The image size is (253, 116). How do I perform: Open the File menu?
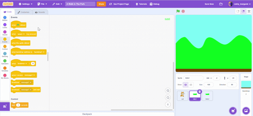coord(42,4)
